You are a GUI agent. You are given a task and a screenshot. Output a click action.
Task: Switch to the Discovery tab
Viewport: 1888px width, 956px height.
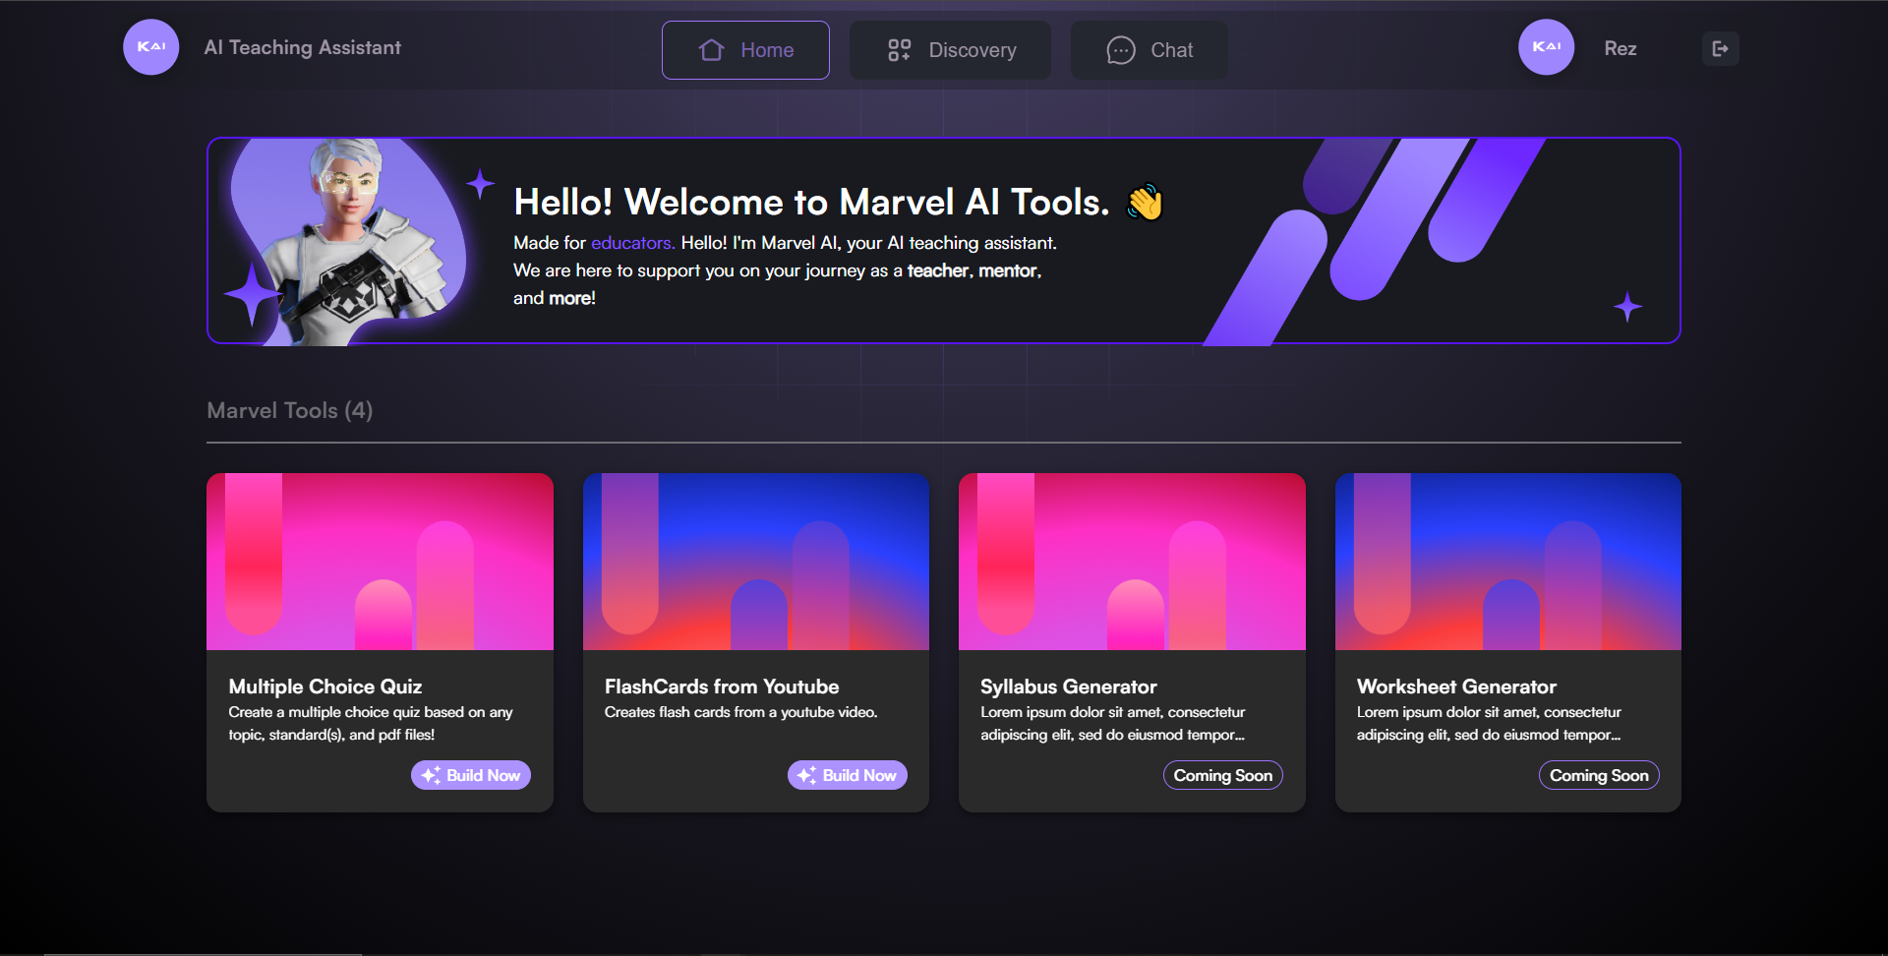coord(950,50)
